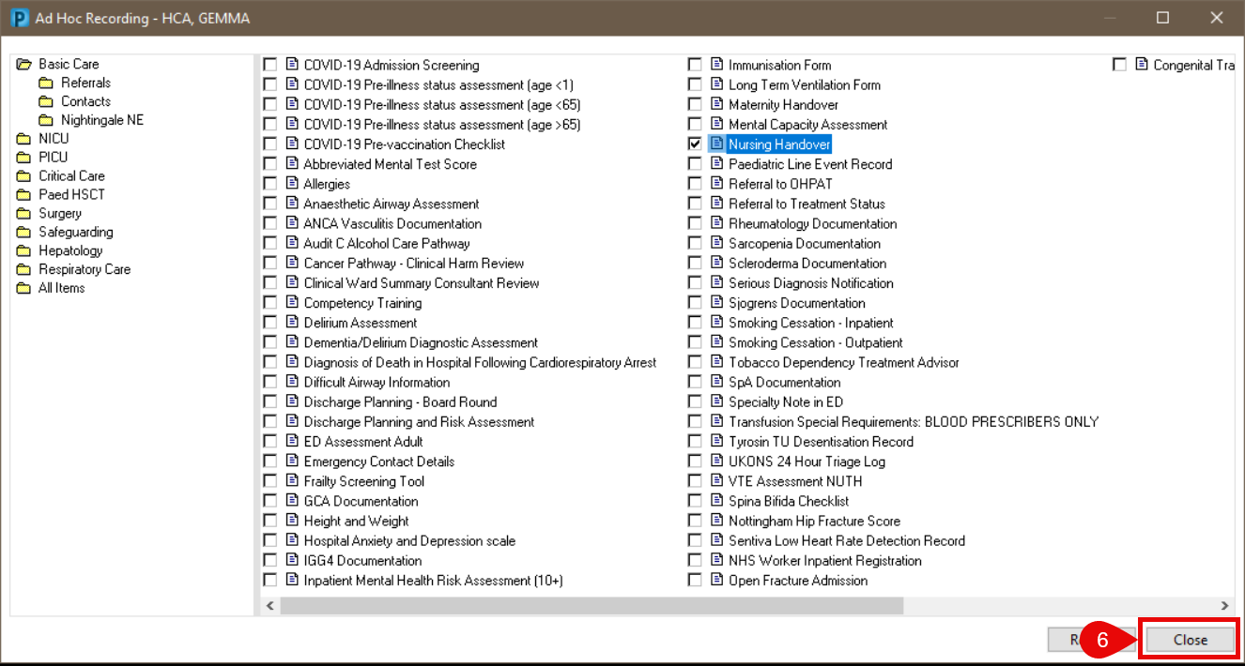The width and height of the screenshot is (1245, 666).
Task: Click the horizontal scrollbar right arrow
Action: pyautogui.click(x=1224, y=606)
